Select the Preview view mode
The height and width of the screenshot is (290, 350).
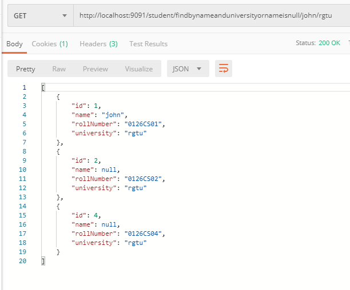[x=96, y=69]
